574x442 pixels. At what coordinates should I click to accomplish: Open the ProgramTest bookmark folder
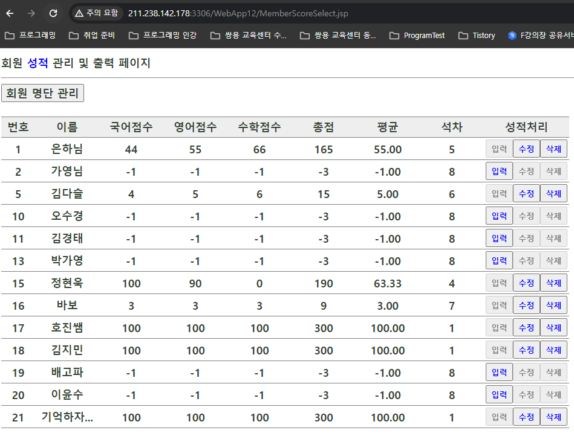coord(417,36)
